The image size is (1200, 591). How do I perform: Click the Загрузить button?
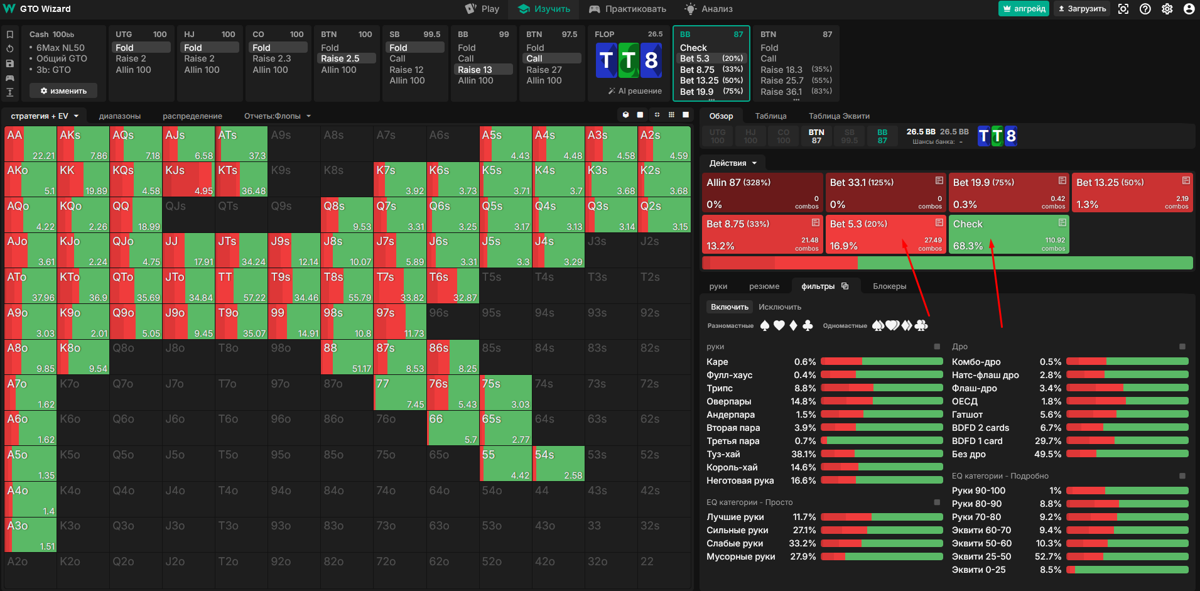1081,9
